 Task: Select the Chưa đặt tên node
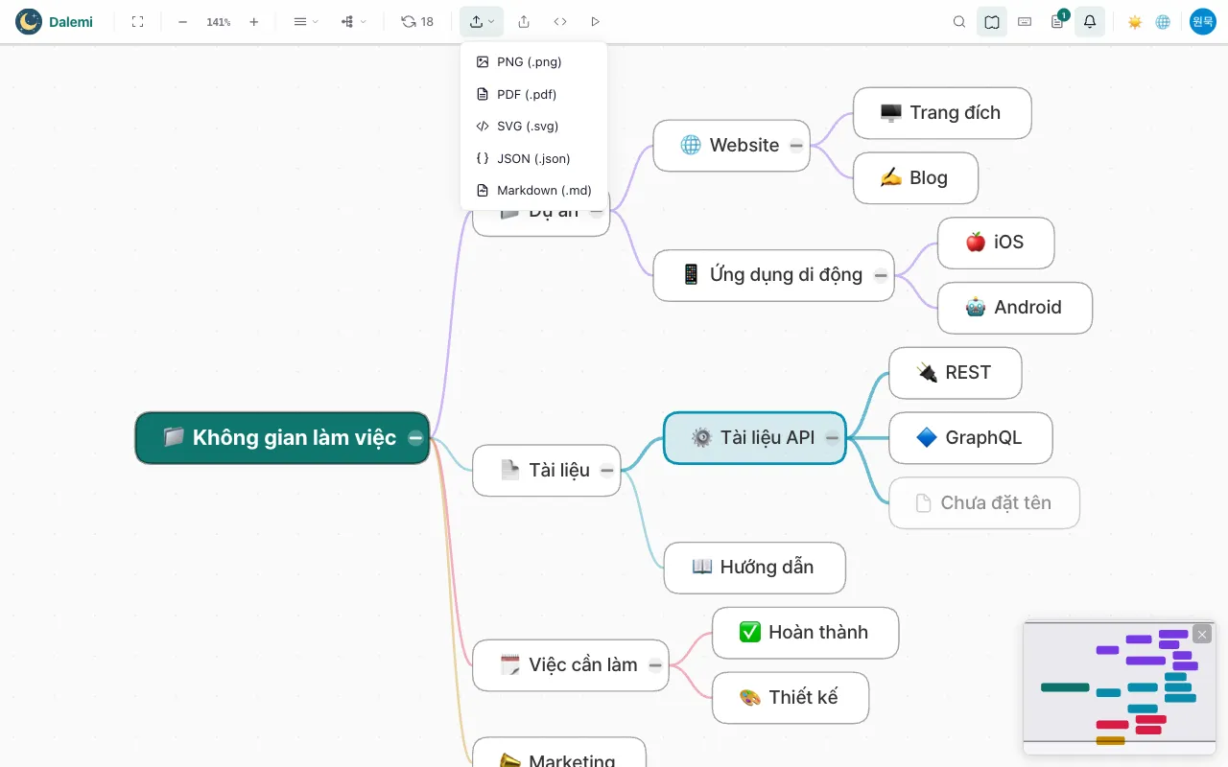984,503
